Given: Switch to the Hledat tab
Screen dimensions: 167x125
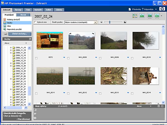Looking at the screenshot, I should (23, 15).
